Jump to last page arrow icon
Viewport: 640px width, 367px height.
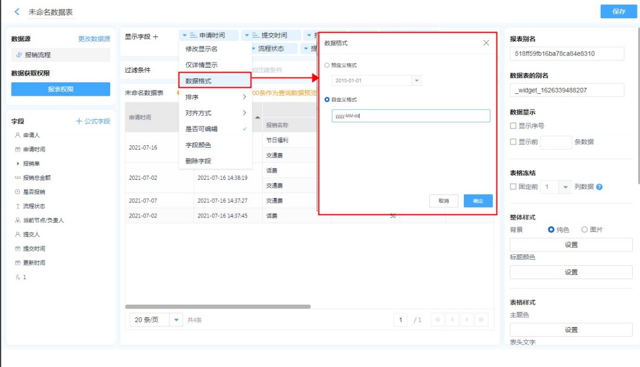tap(482, 319)
